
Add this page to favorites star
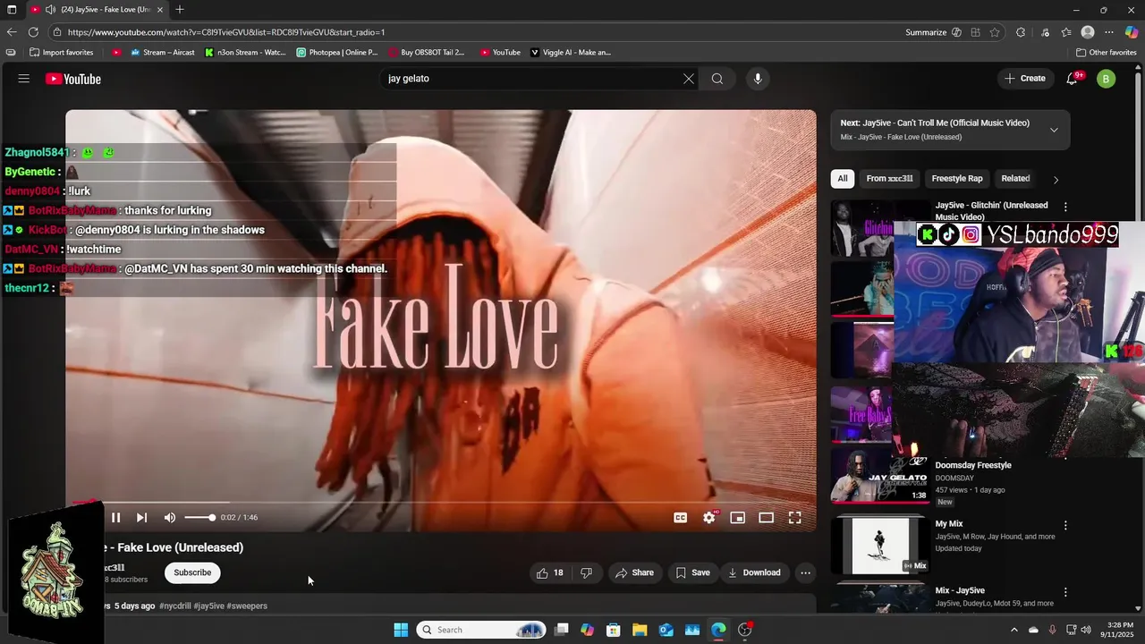[x=995, y=32]
